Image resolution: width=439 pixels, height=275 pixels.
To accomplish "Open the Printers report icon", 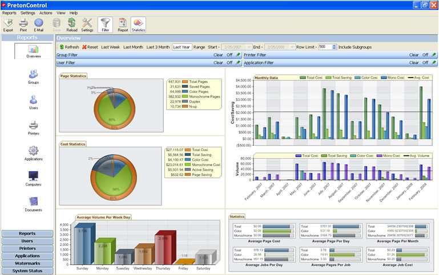I will (33, 128).
